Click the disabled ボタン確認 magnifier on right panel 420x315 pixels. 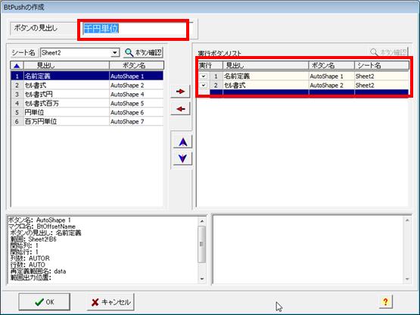(x=389, y=52)
